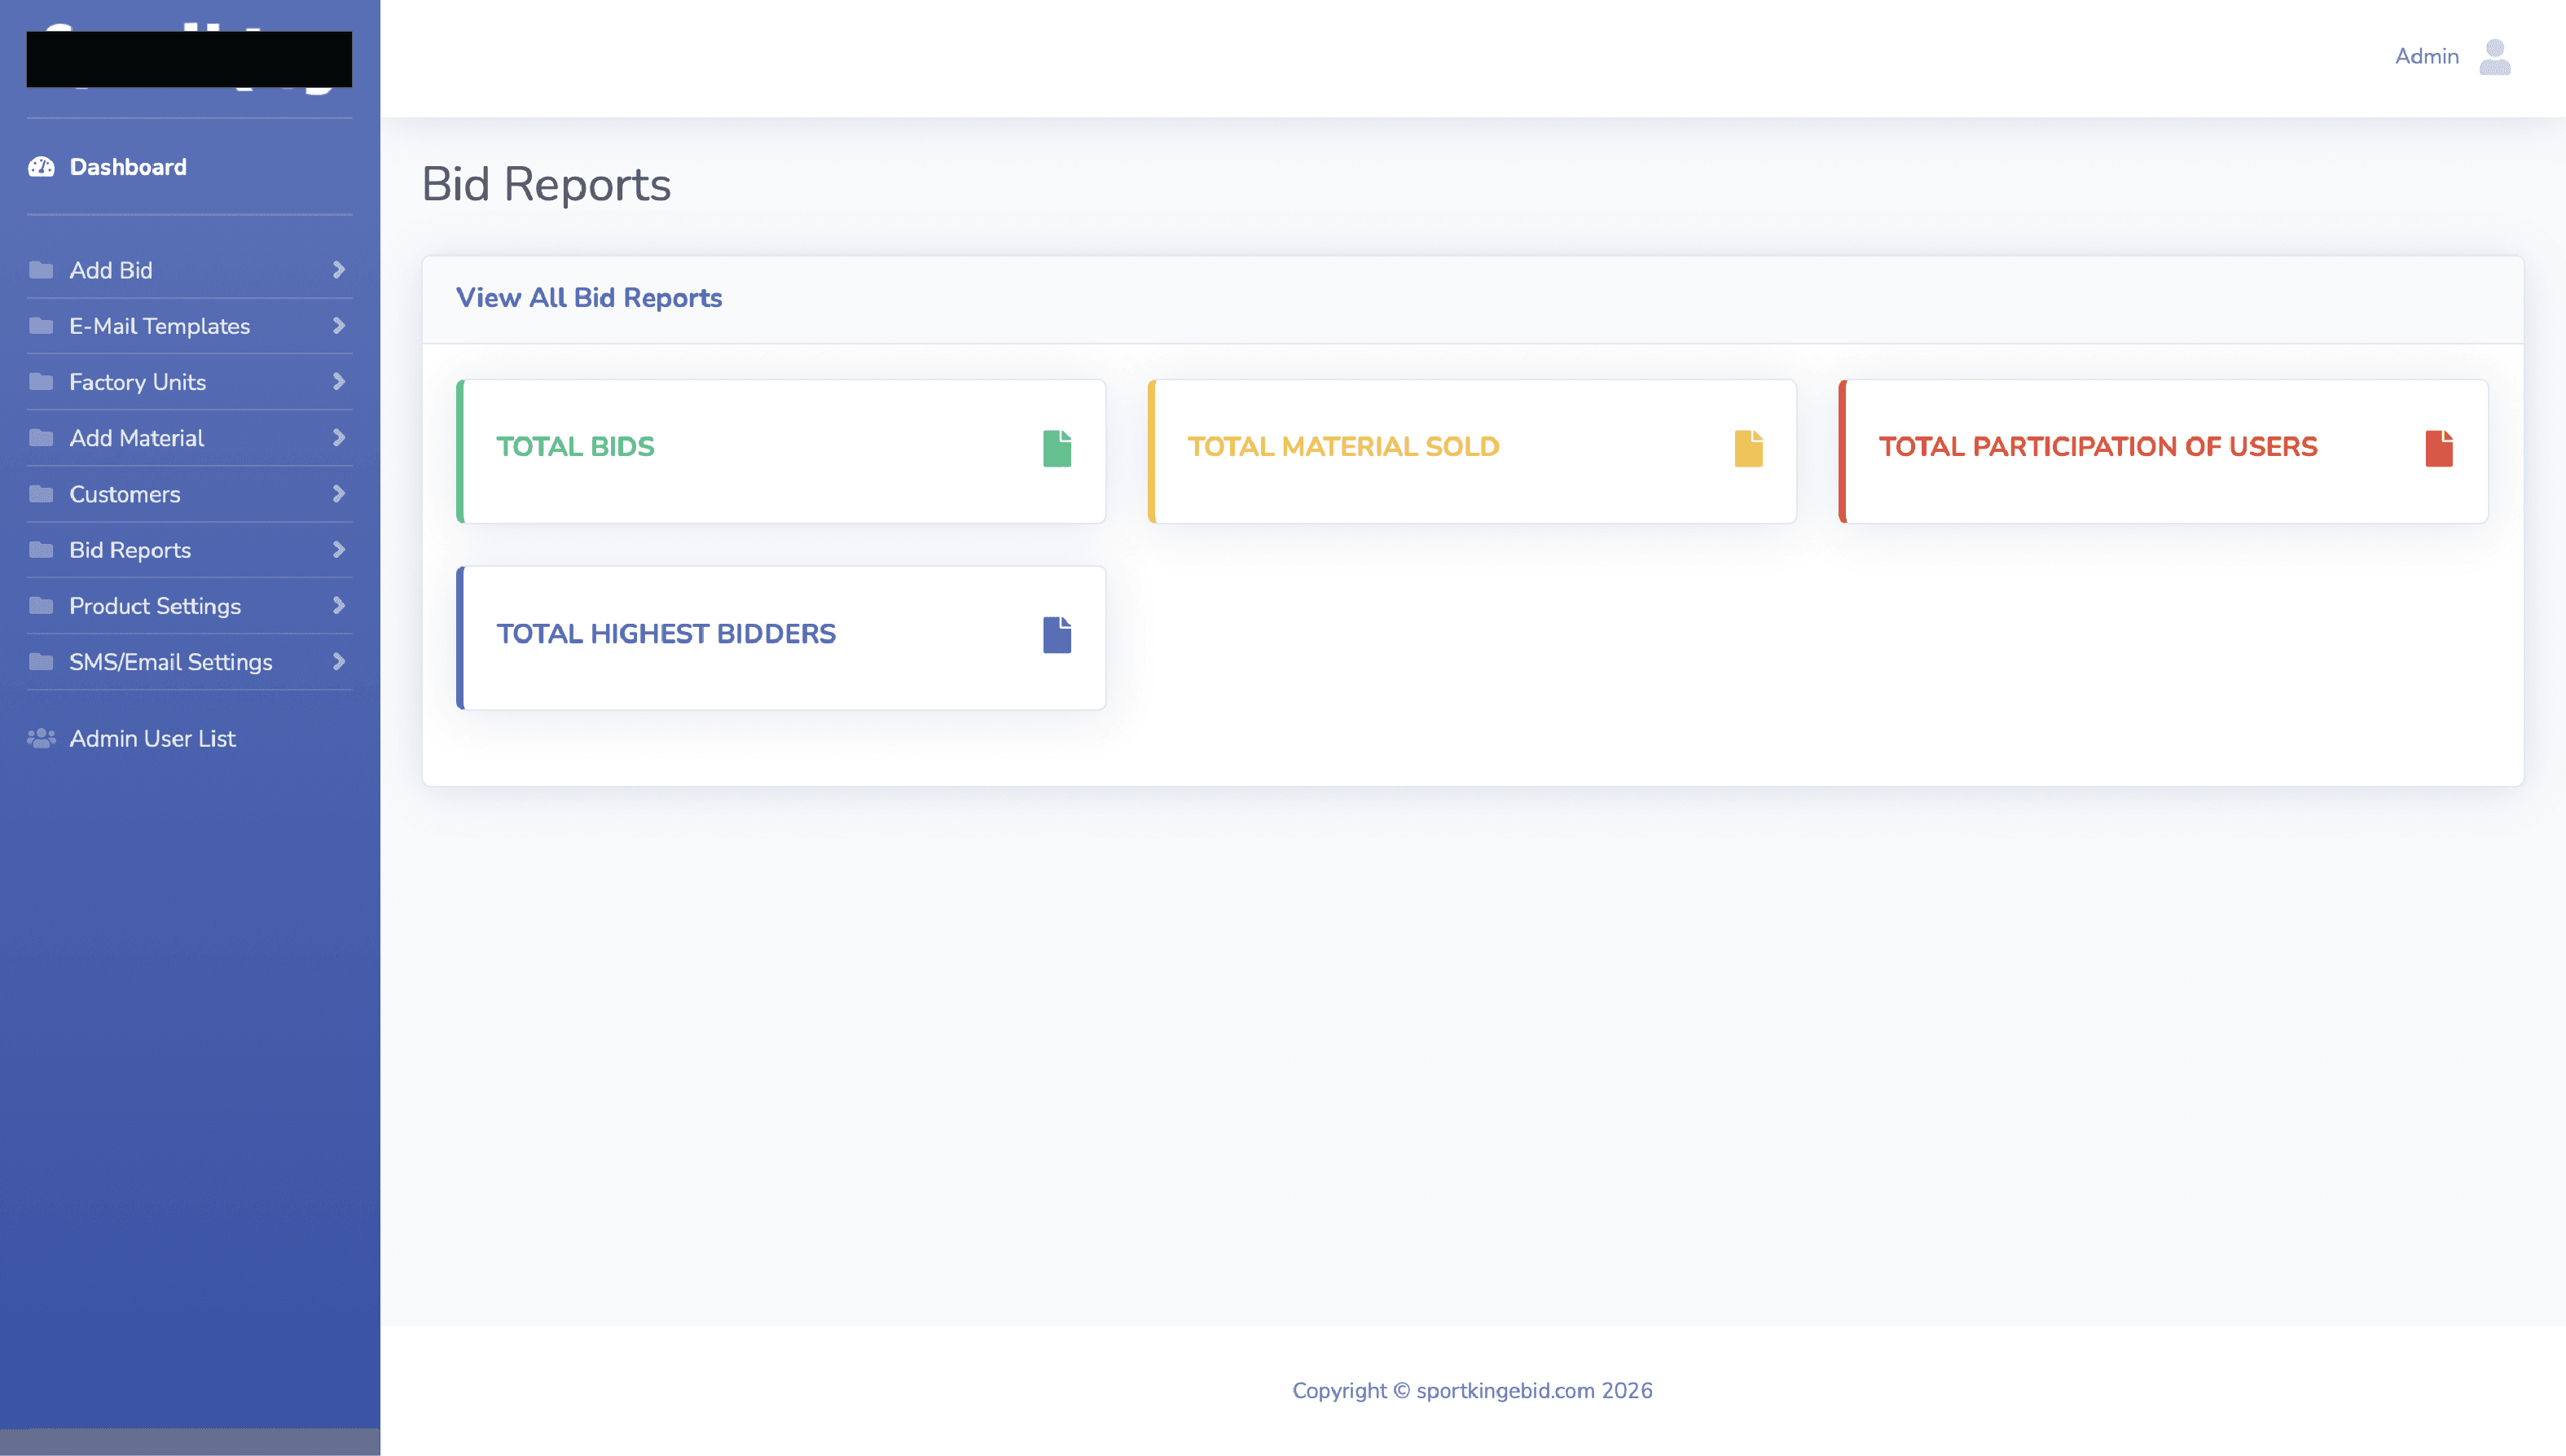The height and width of the screenshot is (1456, 2566).
Task: Expand the Customers submenu arrow
Action: (338, 494)
